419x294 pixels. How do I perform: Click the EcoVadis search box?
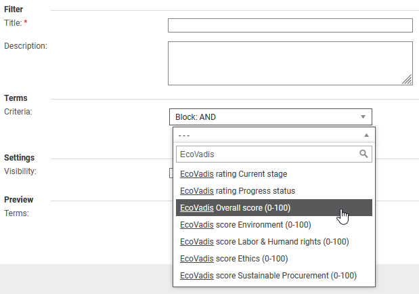(x=267, y=154)
